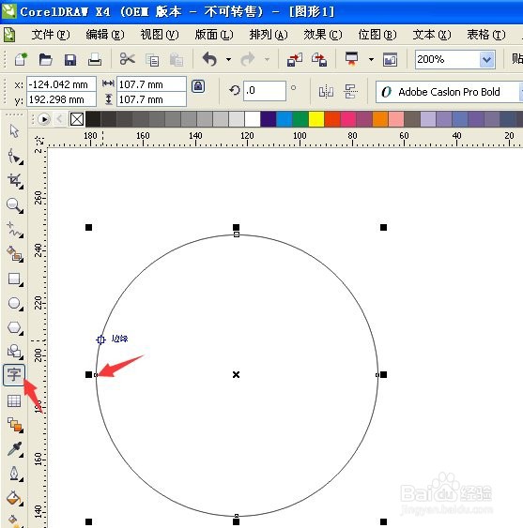Redo the undone action
523x528 pixels.
coord(248,59)
